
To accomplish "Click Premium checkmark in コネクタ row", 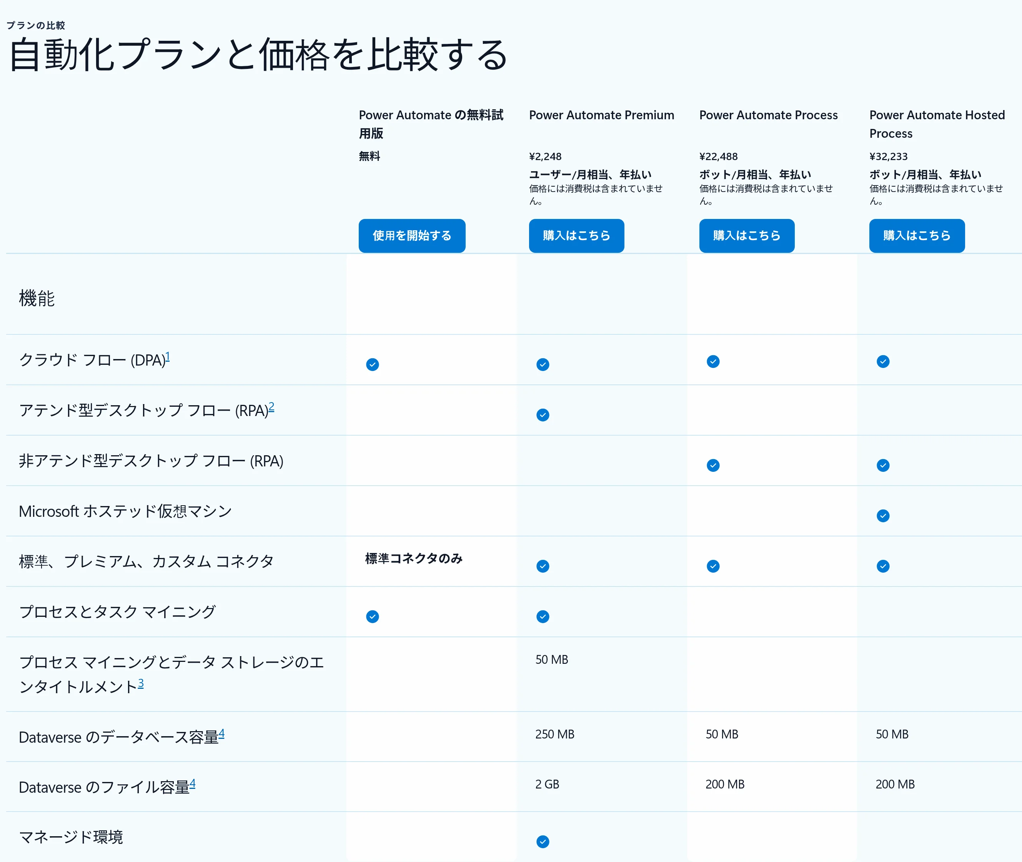I will click(543, 566).
